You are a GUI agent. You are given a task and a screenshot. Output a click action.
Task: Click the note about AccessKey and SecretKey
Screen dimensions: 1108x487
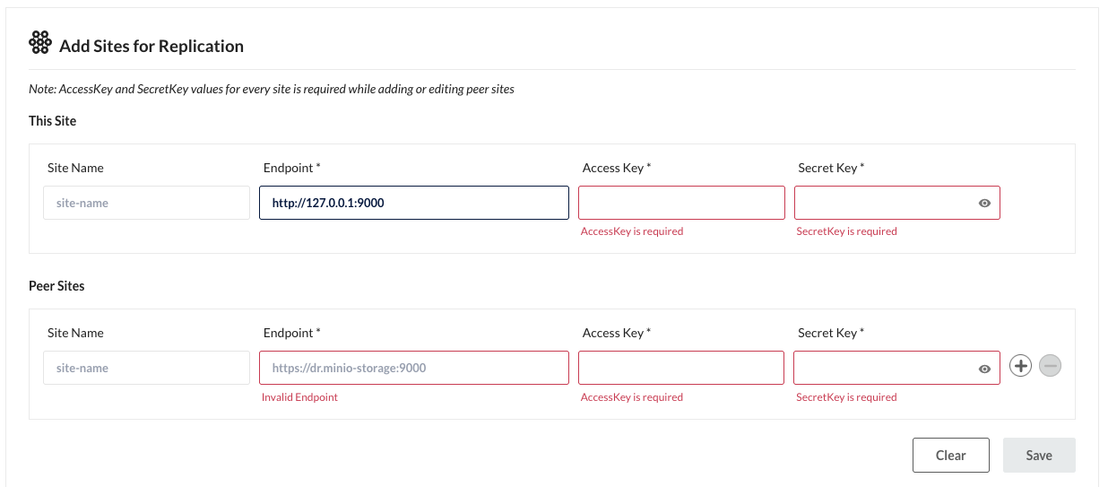point(271,90)
